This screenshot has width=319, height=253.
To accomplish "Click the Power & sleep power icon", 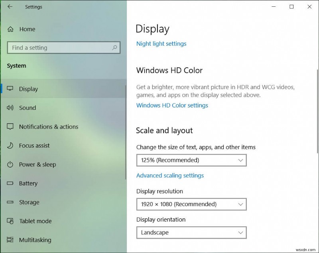I will [10, 164].
